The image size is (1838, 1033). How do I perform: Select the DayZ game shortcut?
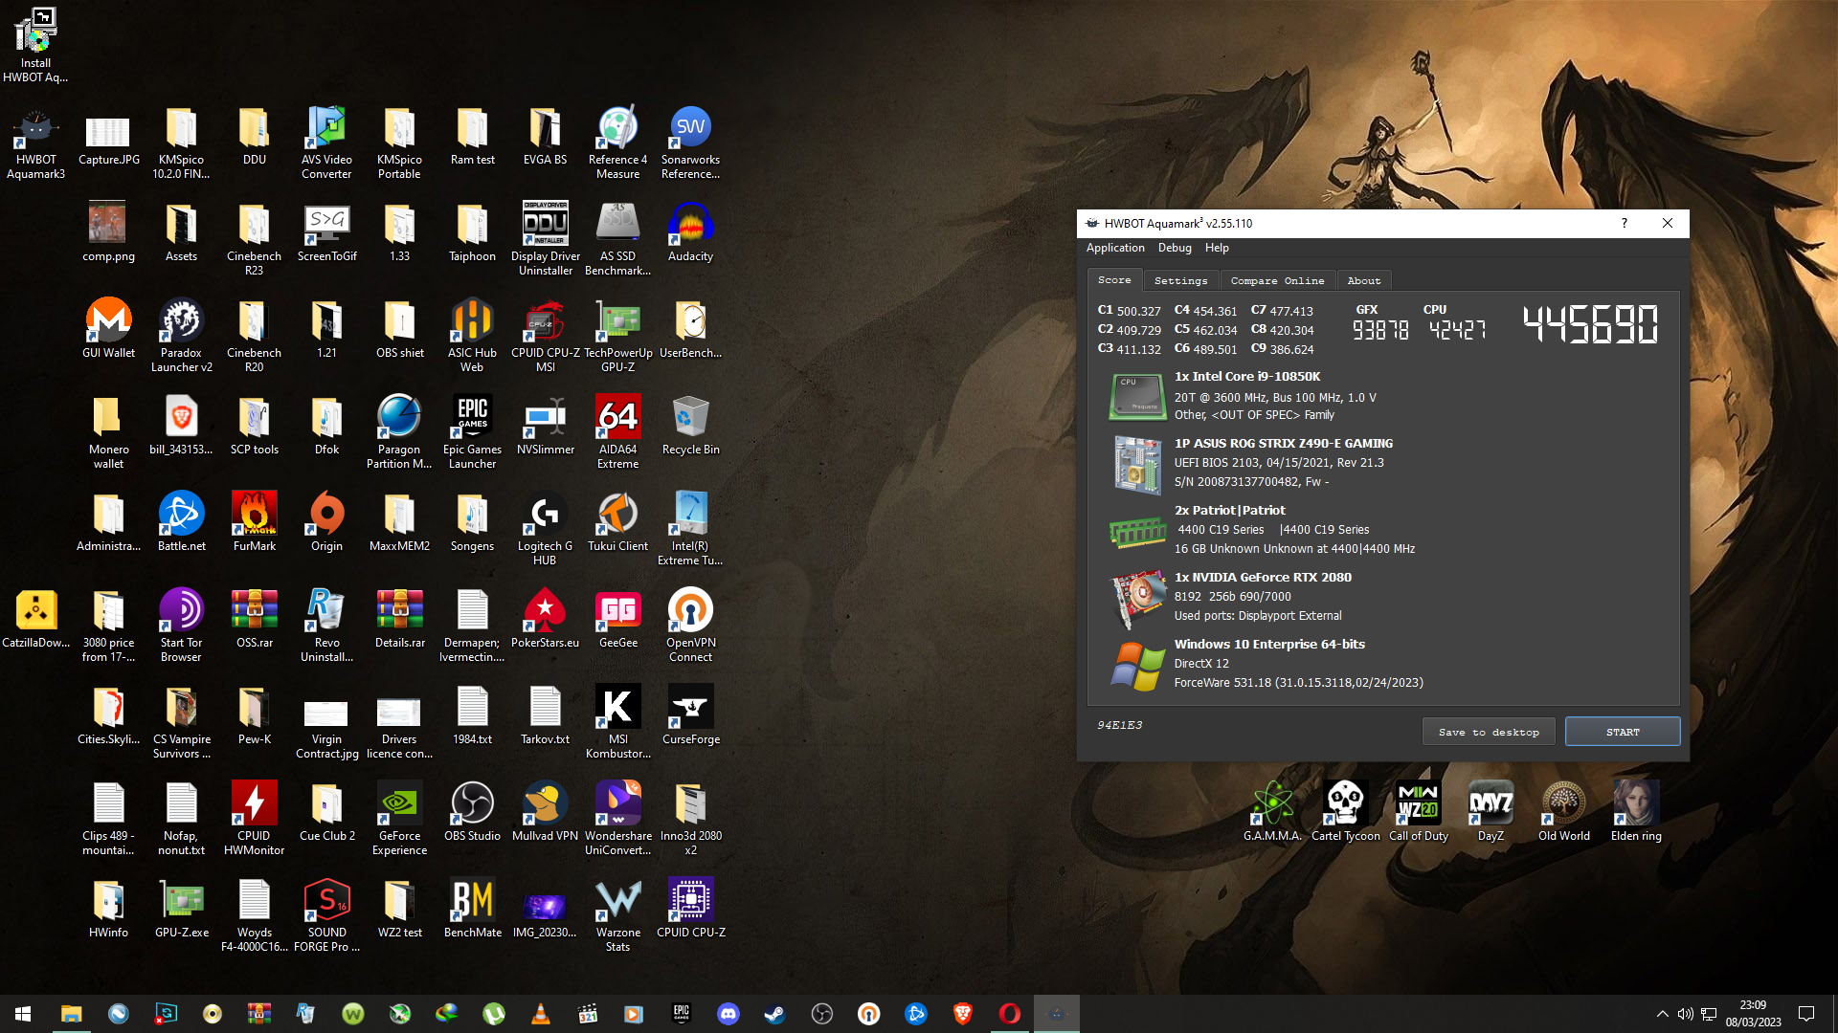(x=1491, y=813)
